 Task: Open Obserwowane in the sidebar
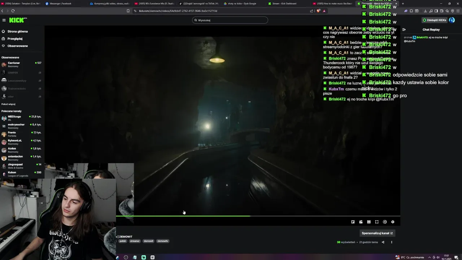[x=18, y=46]
